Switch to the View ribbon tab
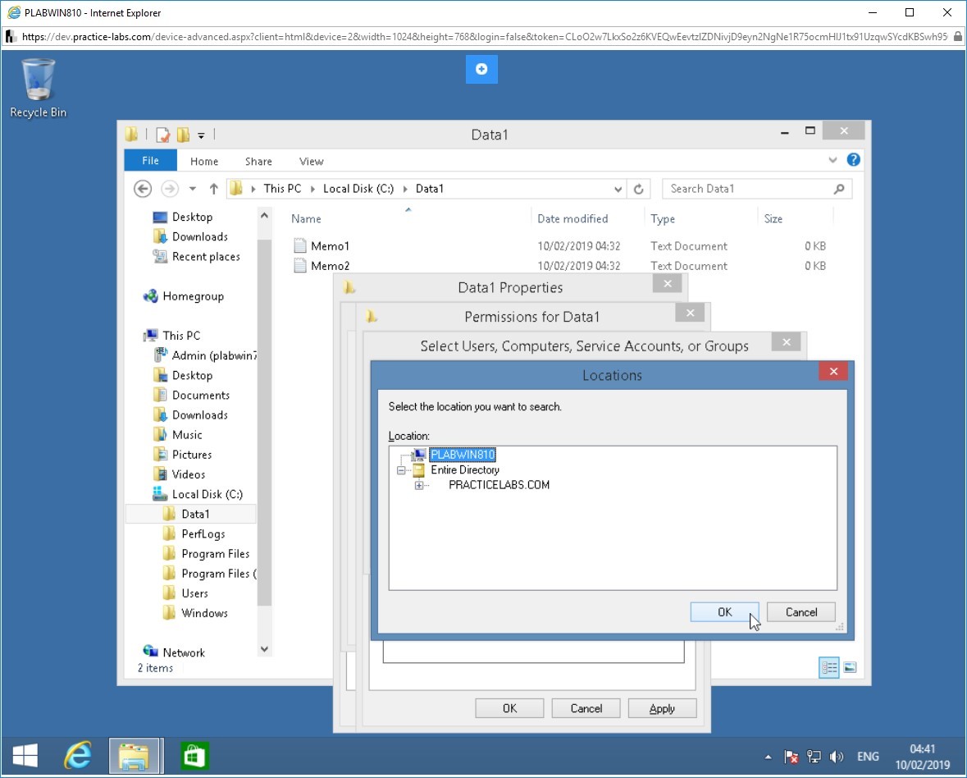Screen dimensions: 967x778 click(312, 161)
